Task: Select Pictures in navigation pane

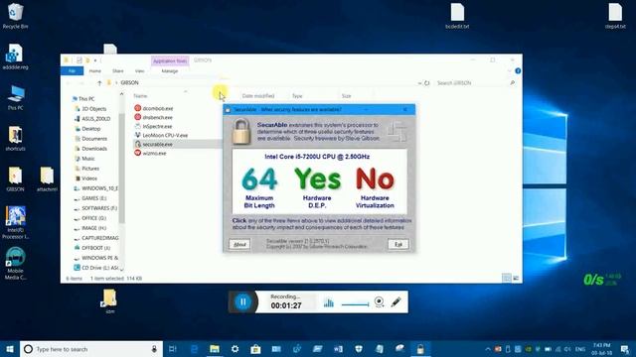Action: pyautogui.click(x=87, y=169)
